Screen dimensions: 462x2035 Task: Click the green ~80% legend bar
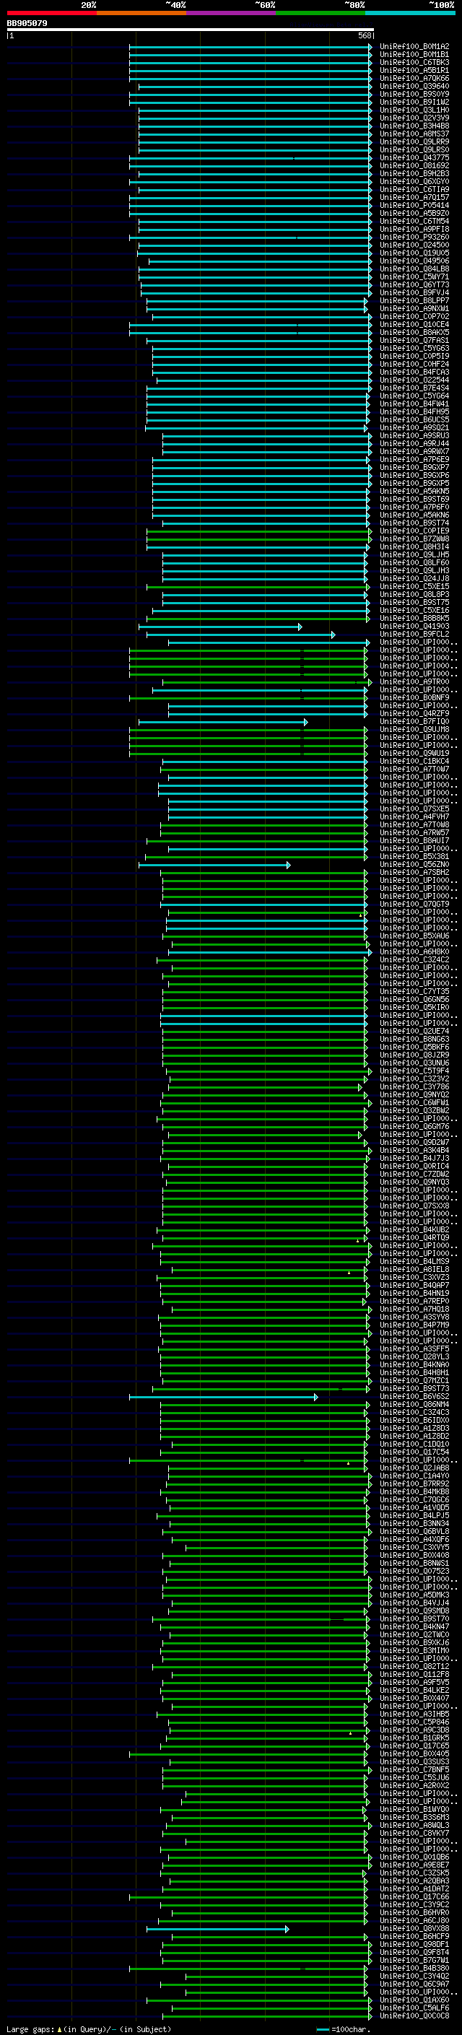321,13
